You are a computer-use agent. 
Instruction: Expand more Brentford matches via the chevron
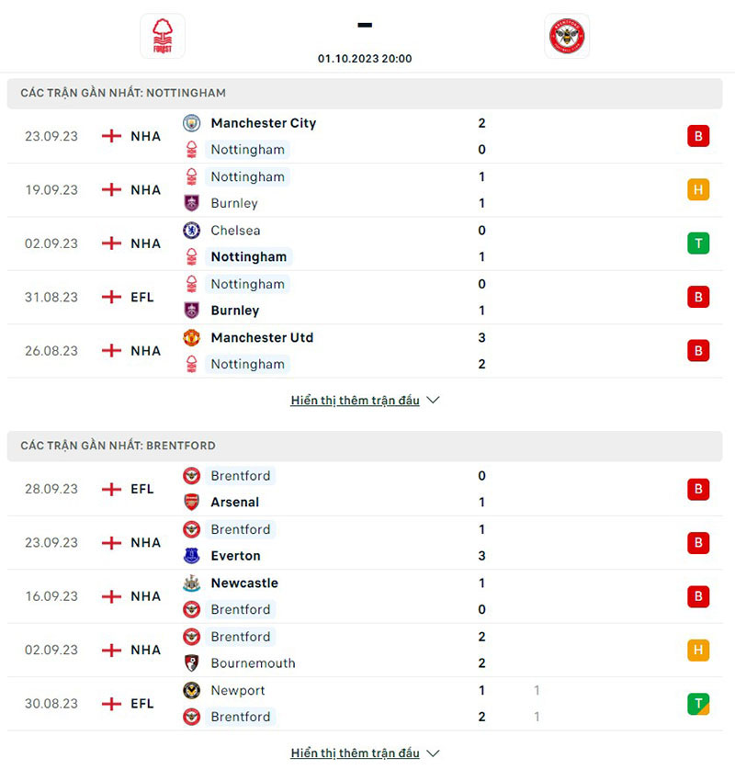tap(432, 753)
